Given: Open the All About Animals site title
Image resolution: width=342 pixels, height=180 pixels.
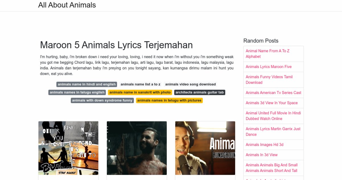Looking at the screenshot, I should point(67,5).
